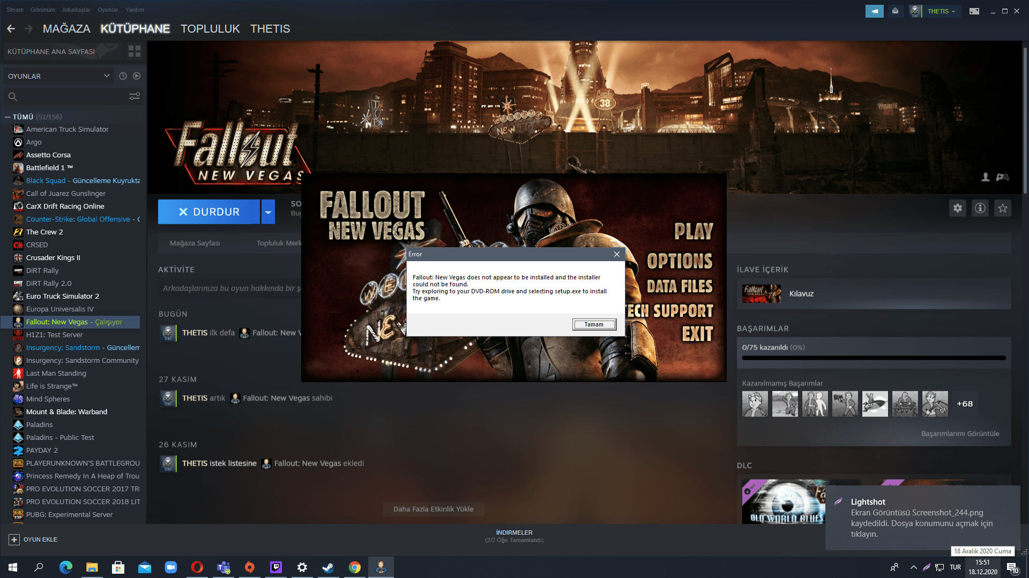Screen dimensions: 1029x578
Task: Open Steam announcements via megaphone icon
Action: [x=875, y=11]
